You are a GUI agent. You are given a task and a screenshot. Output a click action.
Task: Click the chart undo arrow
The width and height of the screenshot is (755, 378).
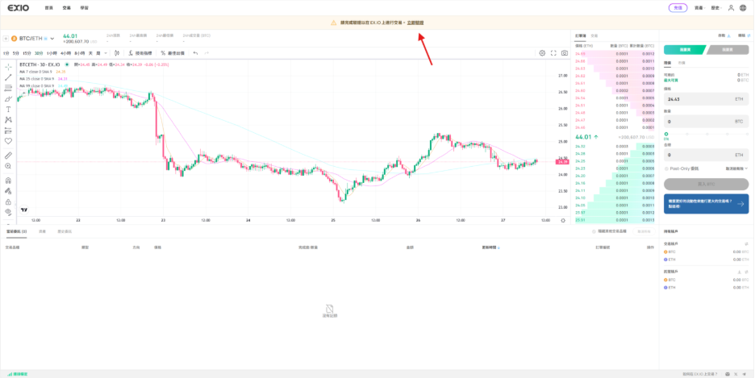[x=195, y=53]
